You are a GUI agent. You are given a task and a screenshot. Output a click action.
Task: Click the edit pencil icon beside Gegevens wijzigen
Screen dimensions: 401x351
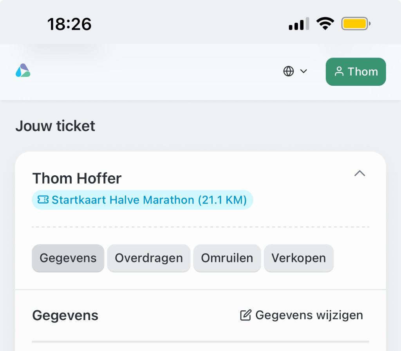click(246, 315)
